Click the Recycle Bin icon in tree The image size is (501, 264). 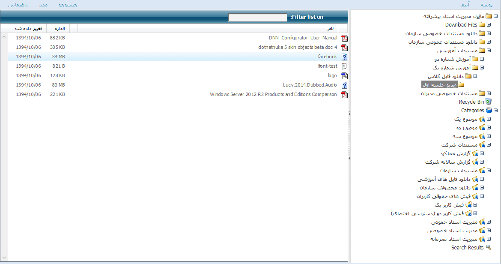pyautogui.click(x=489, y=102)
